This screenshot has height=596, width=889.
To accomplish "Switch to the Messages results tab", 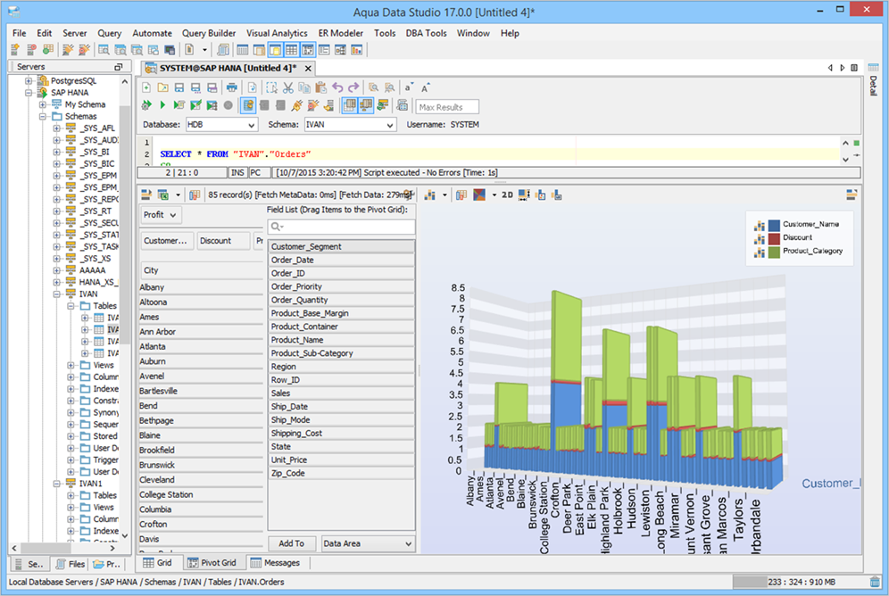I will click(275, 563).
